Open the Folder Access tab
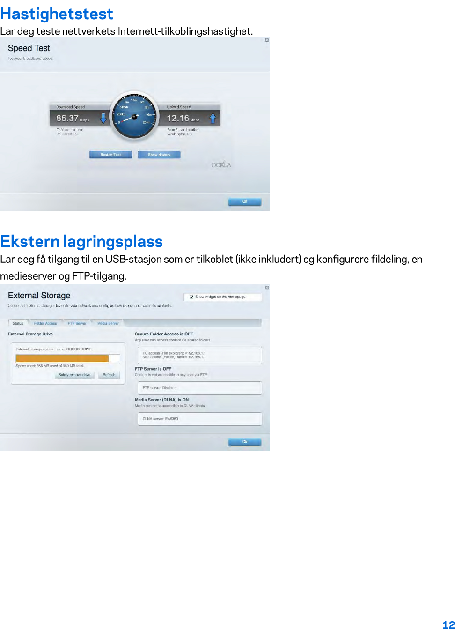Screen dimensions: 462x631 click(x=45, y=323)
